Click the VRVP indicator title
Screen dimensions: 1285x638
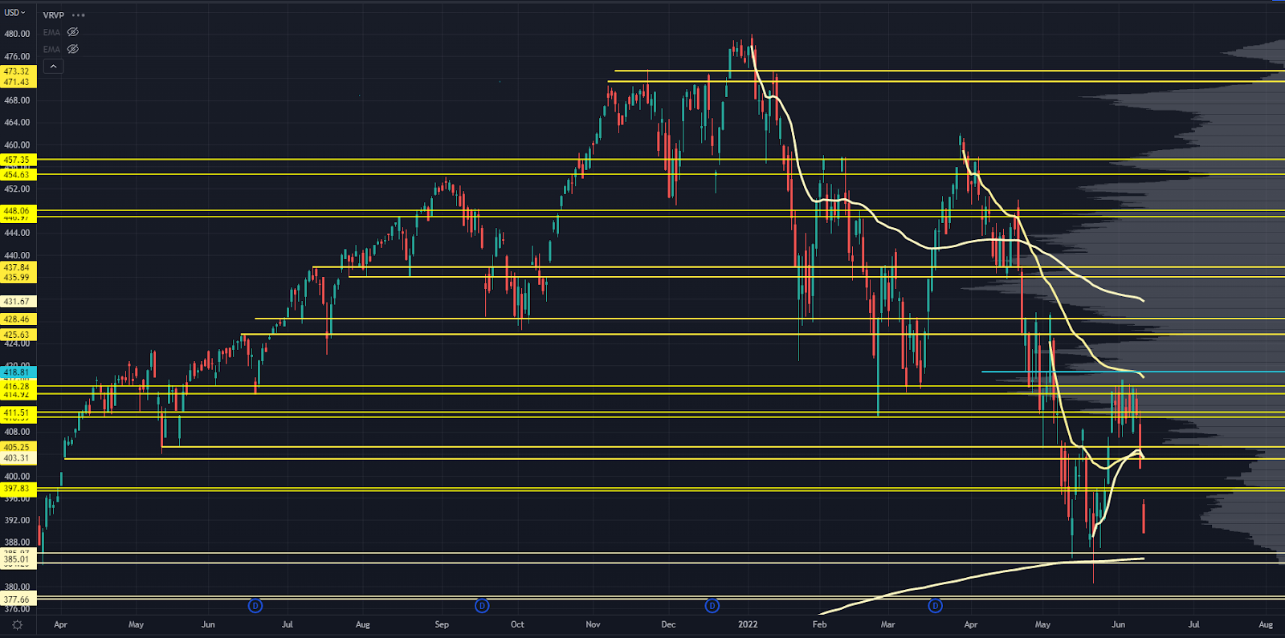53,15
